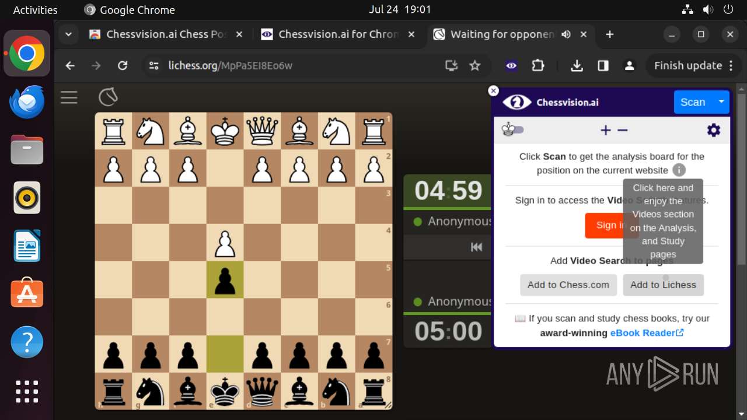The image size is (747, 420).
Task: Increase popup size with plus
Action: click(606, 130)
